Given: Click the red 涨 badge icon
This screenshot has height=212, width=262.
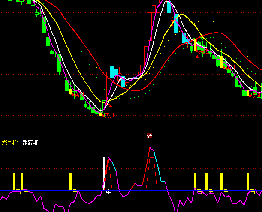Looking at the screenshot, I should click(x=150, y=136).
